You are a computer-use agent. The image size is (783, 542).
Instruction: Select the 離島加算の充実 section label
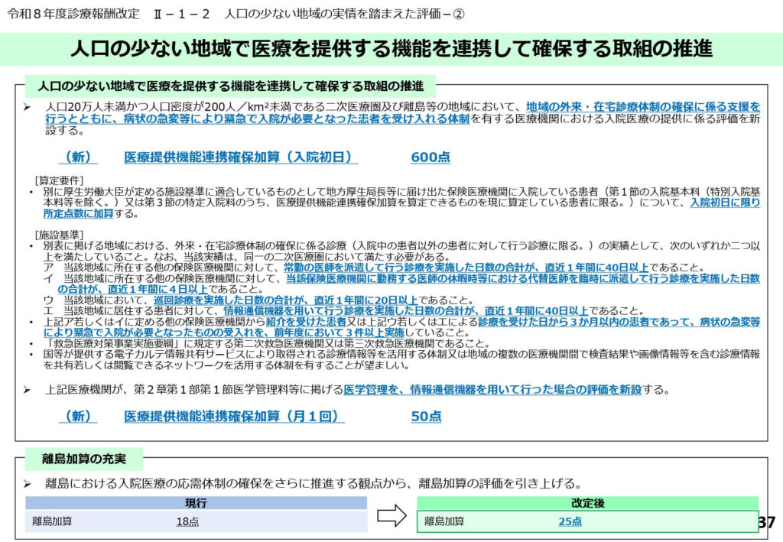[x=83, y=459]
